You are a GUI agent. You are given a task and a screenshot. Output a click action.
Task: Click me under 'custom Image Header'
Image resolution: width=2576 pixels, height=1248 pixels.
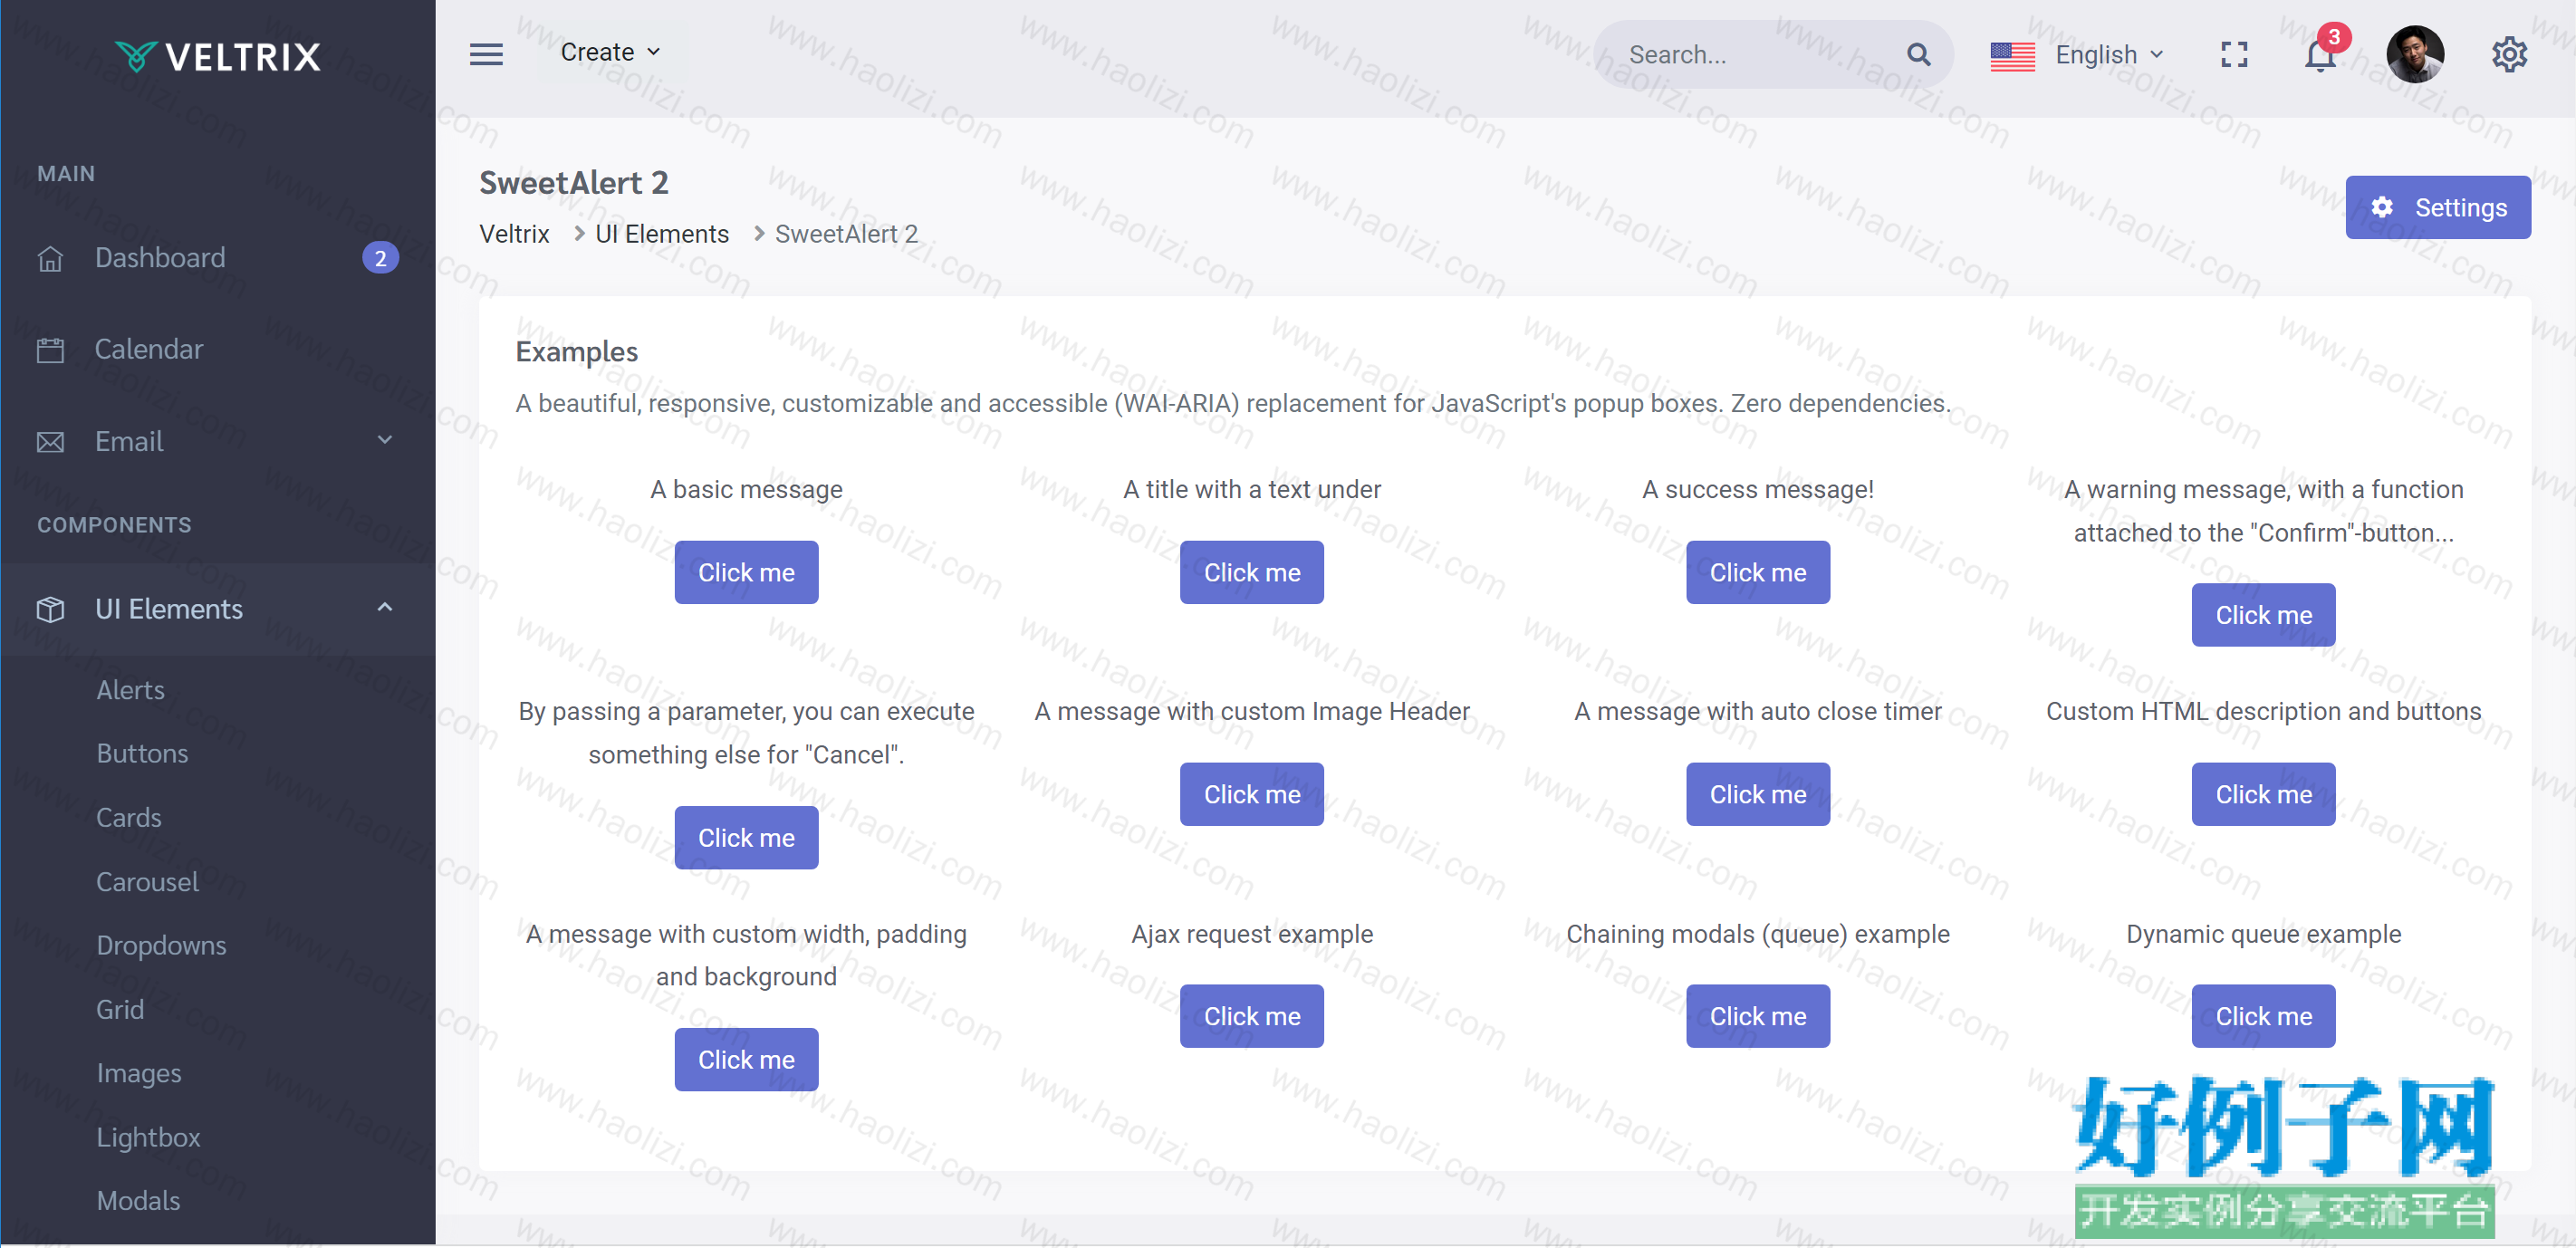1252,795
